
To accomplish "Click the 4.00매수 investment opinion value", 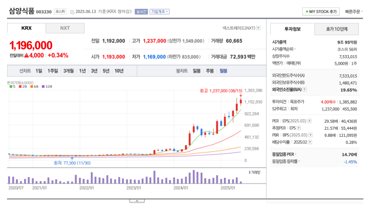I will pyautogui.click(x=328, y=102).
